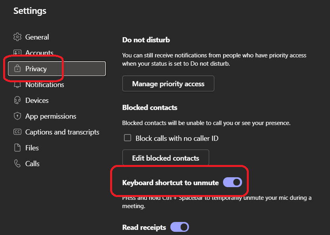Viewport: 330px width, 235px height.
Task: Click the phone icon beside Calls
Action: click(17, 164)
